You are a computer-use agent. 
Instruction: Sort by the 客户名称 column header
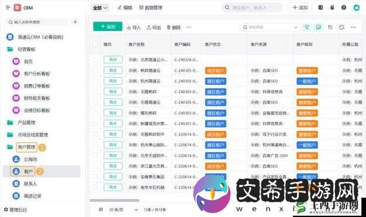click(x=137, y=44)
